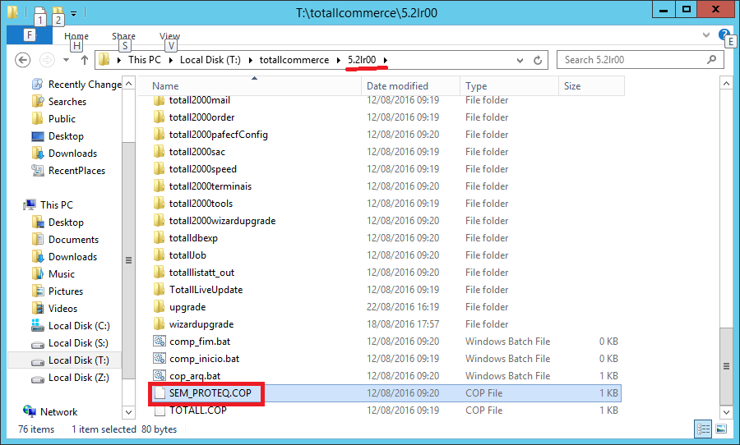Switch to details view layout icon

pyautogui.click(x=703, y=429)
